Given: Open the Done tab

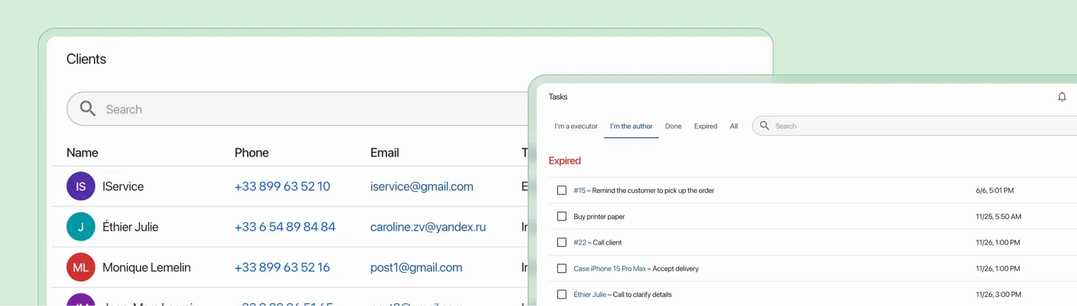Looking at the screenshot, I should pos(673,126).
